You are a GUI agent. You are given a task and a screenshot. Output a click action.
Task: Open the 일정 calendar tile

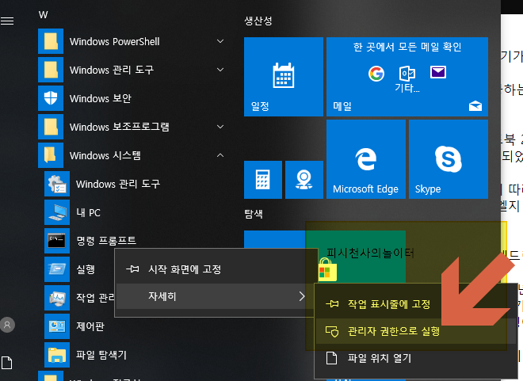coord(284,77)
